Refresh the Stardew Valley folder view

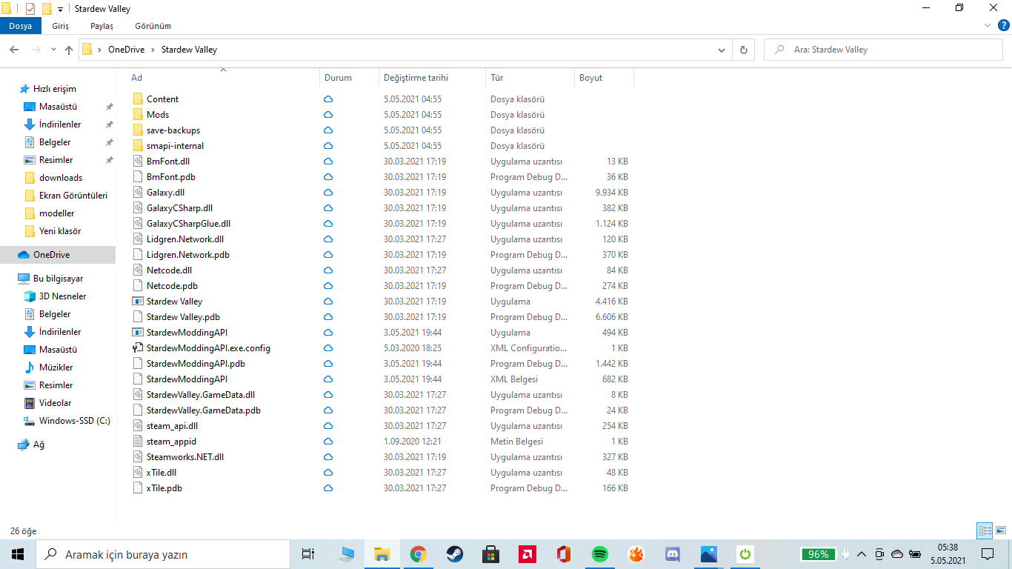[743, 50]
